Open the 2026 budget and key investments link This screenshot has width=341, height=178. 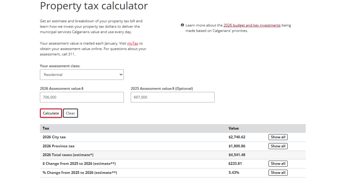[x=252, y=25]
